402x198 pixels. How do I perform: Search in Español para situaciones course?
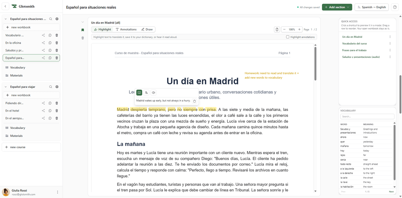point(51,19)
